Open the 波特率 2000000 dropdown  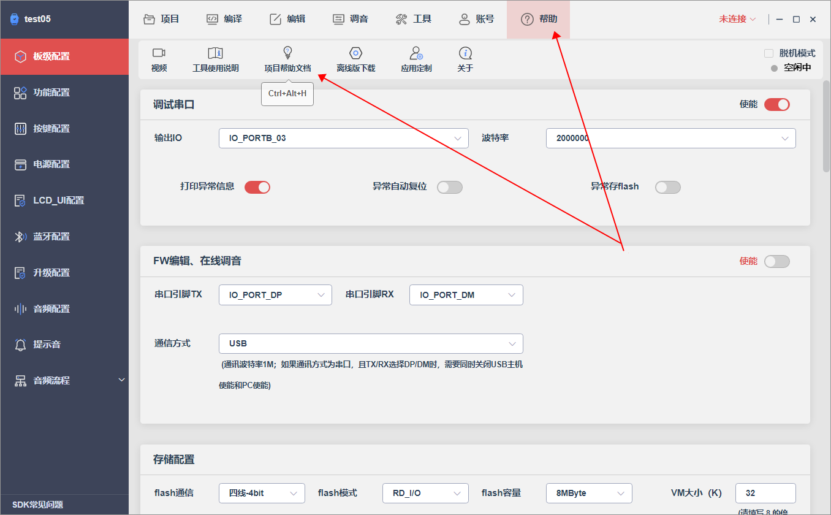click(671, 138)
